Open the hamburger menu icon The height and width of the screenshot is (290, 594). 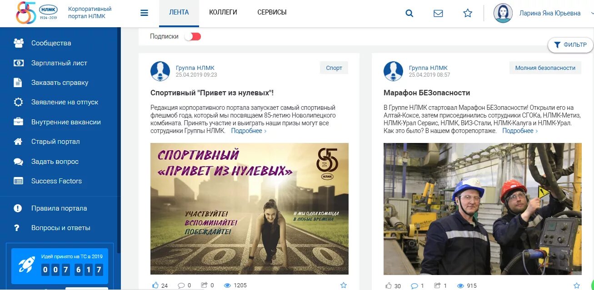click(145, 13)
